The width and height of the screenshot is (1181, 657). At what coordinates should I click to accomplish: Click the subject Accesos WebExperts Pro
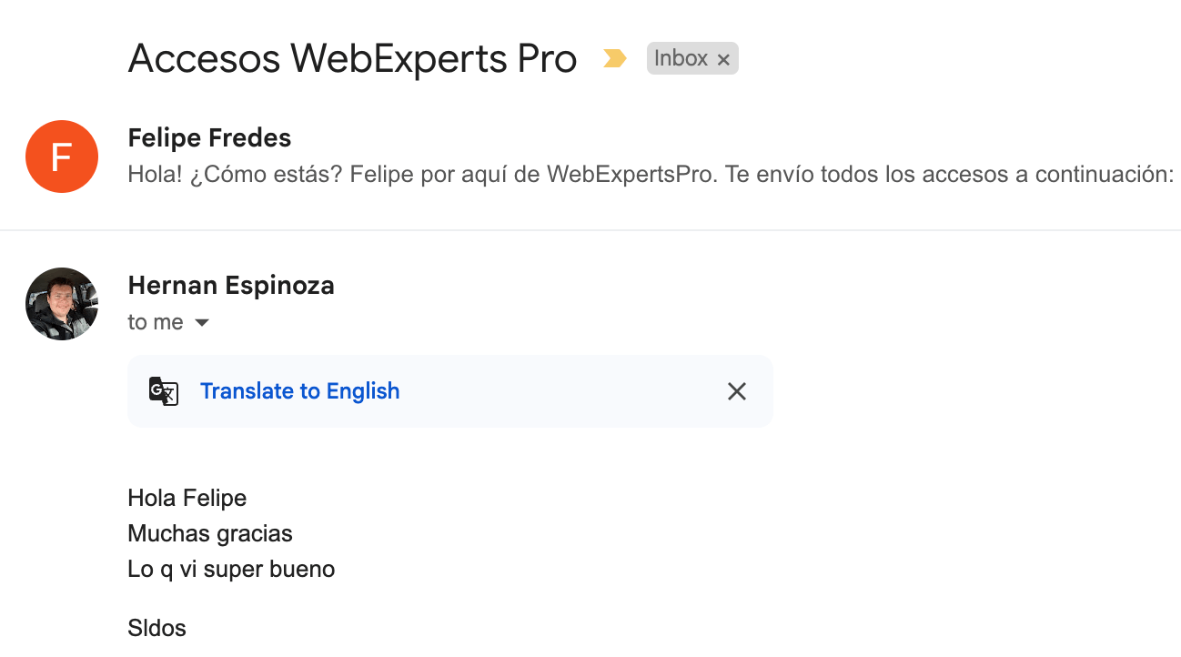352,59
